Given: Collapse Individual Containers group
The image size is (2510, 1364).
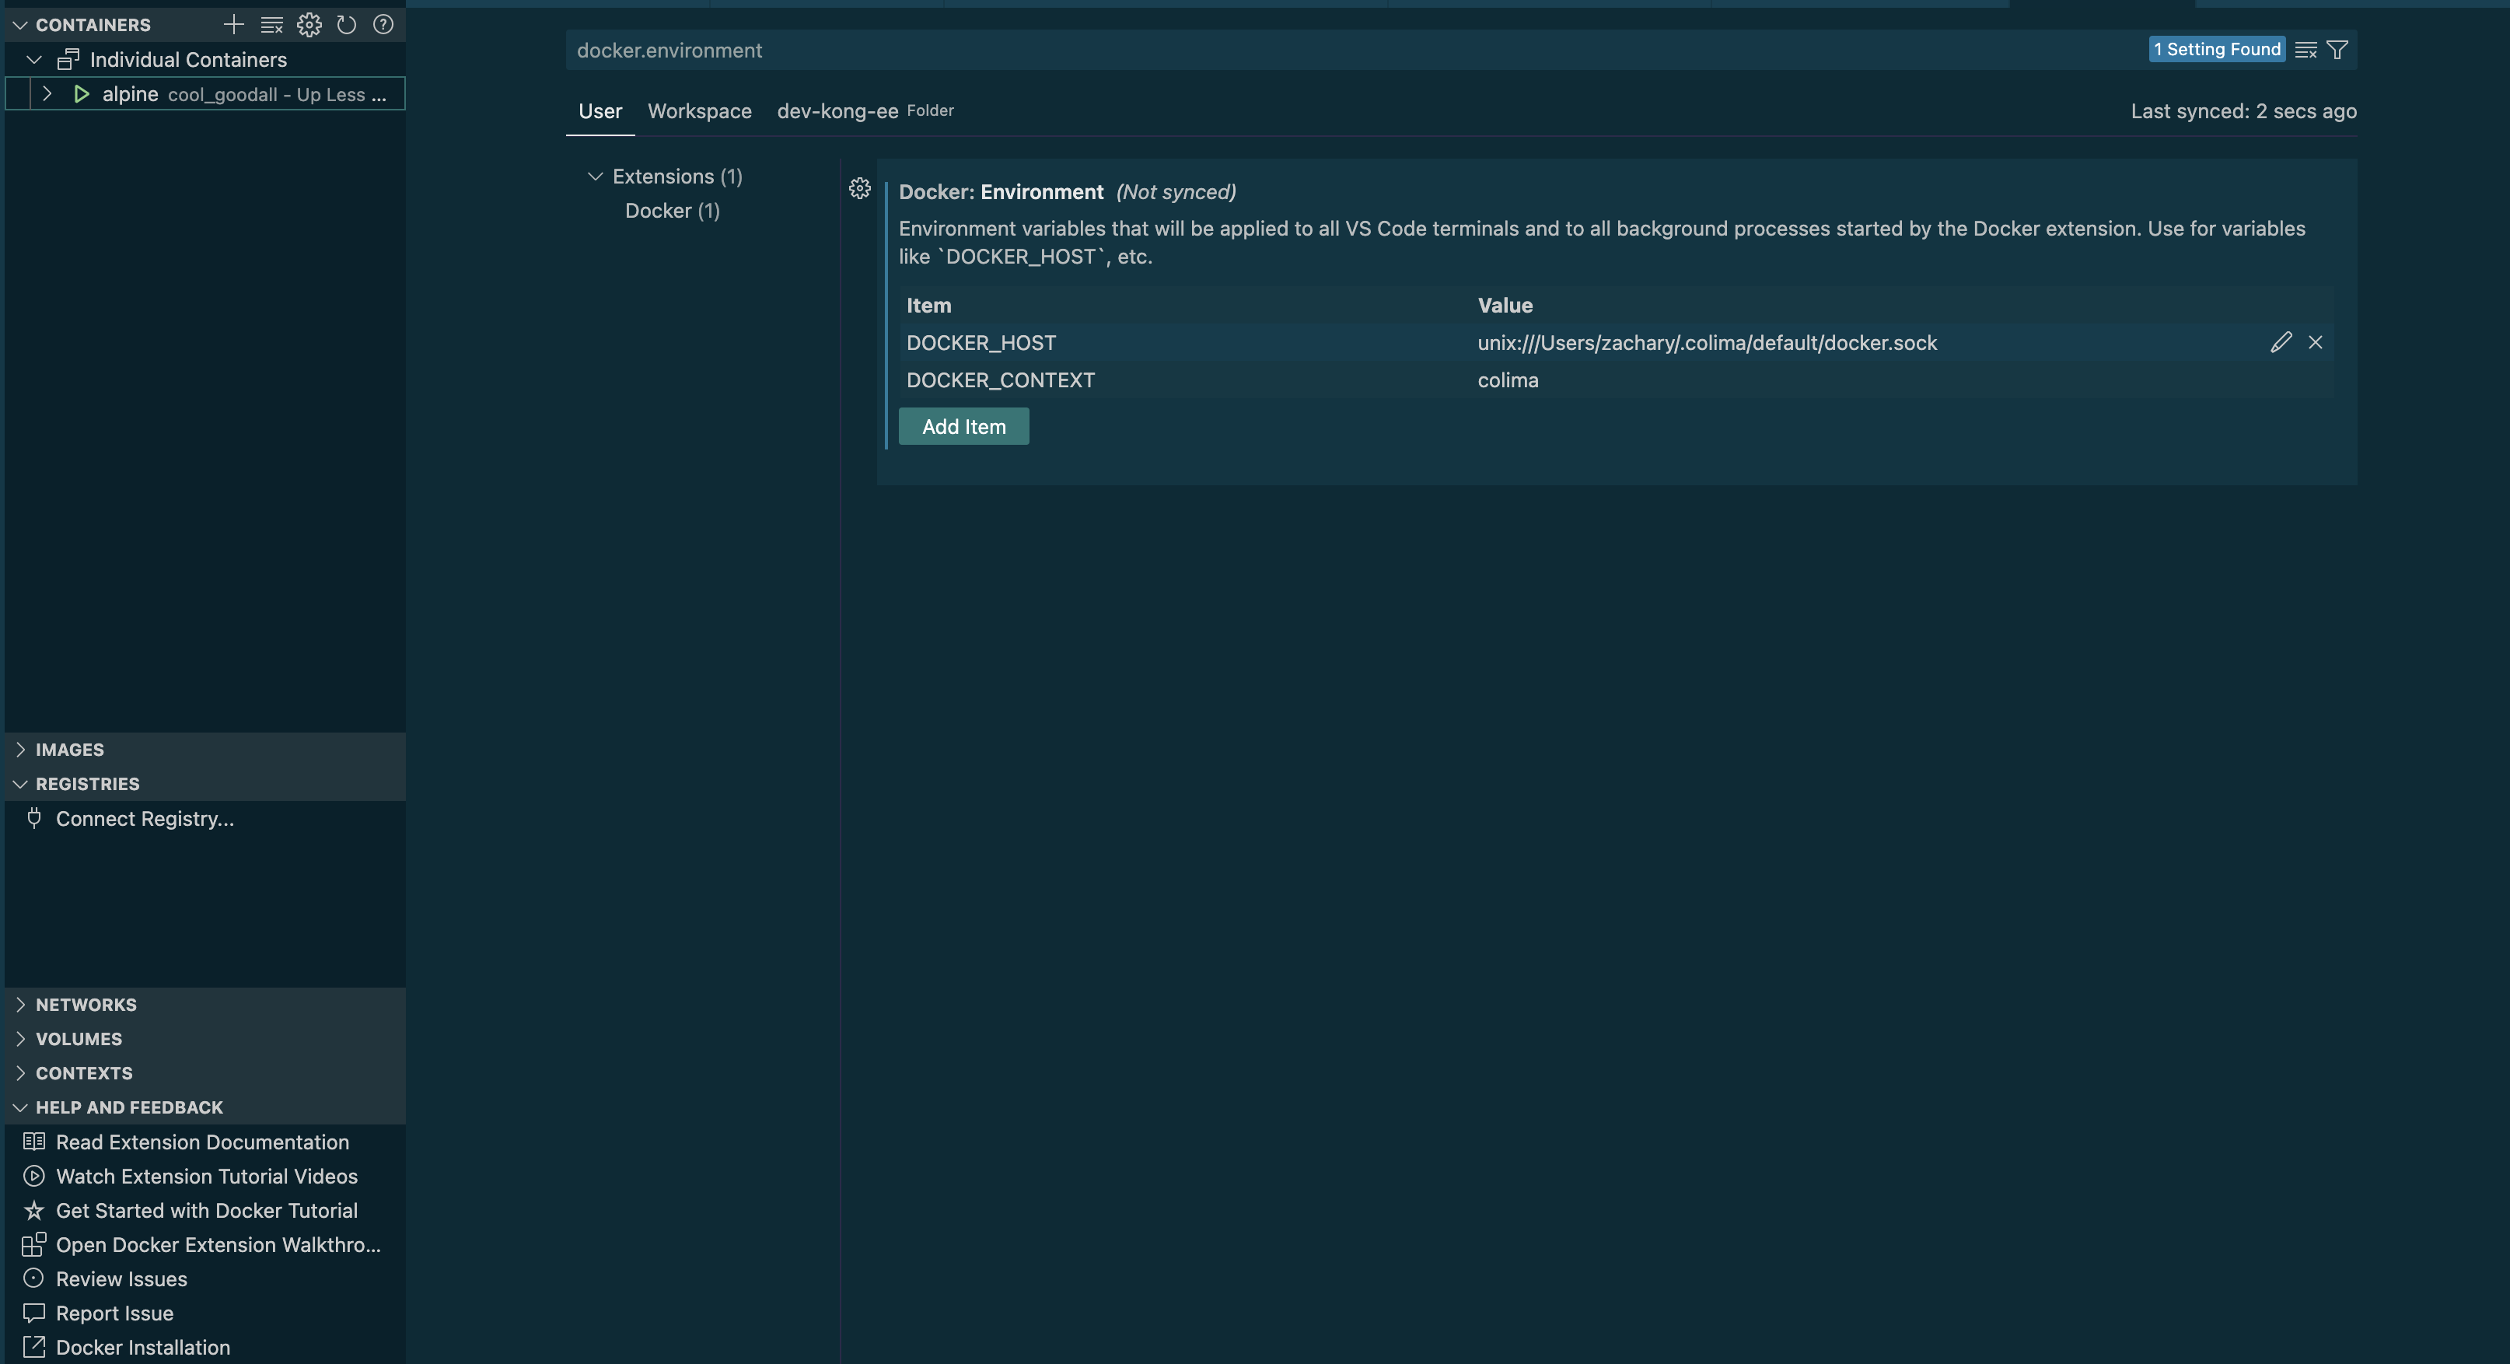Looking at the screenshot, I should coord(34,59).
